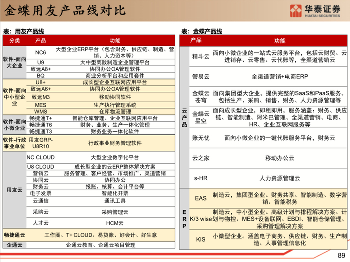Screen dimensions: 350x262
Task: Select the 软件-面向中小型企业 category cell
Action: tap(14, 97)
